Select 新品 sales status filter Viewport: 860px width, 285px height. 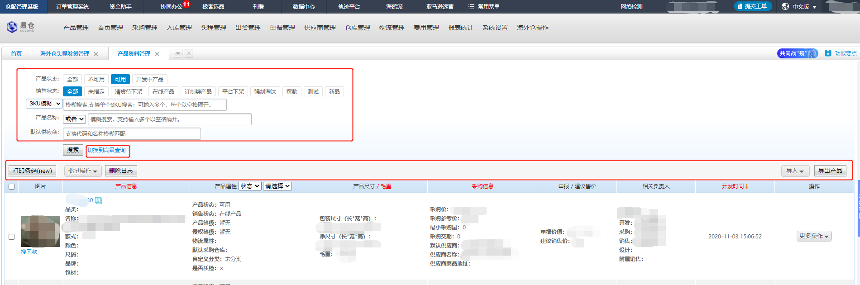click(334, 91)
